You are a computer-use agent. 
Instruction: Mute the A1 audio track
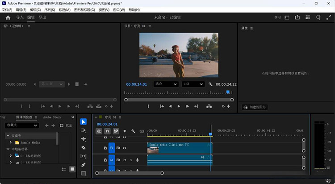coord(125,160)
